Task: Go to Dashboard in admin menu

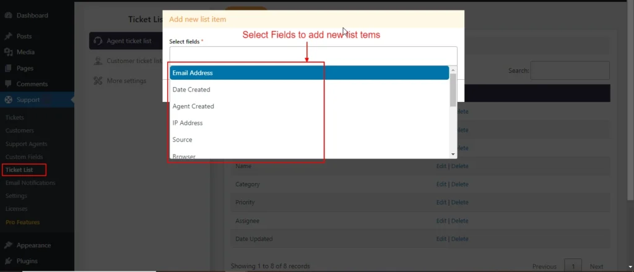Action: pyautogui.click(x=32, y=15)
